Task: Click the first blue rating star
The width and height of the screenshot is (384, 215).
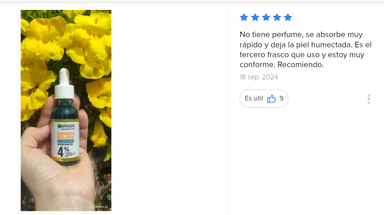Action: coord(244,17)
